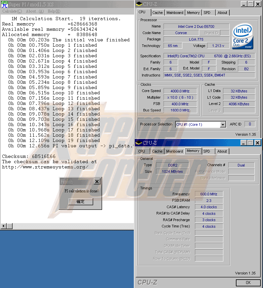Image resolution: width=263 pixels, height=288 pixels.
Task: Click the Voltage value 1.213 v
Action: pos(218,46)
